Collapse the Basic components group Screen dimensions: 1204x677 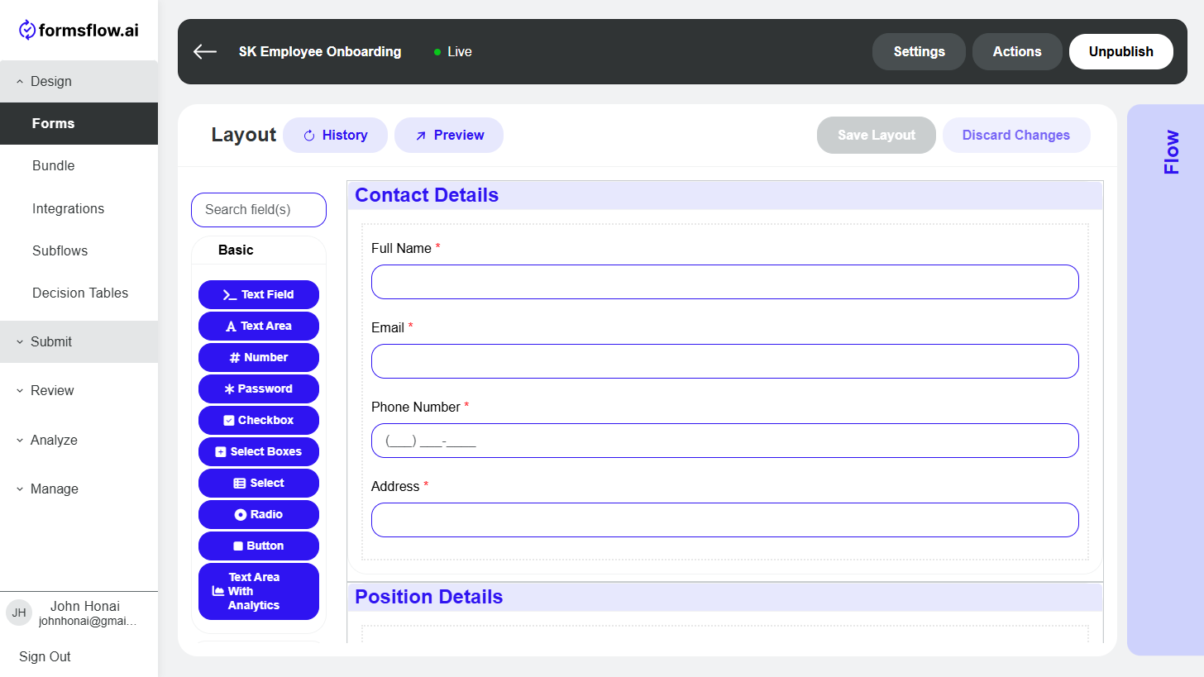pos(259,250)
